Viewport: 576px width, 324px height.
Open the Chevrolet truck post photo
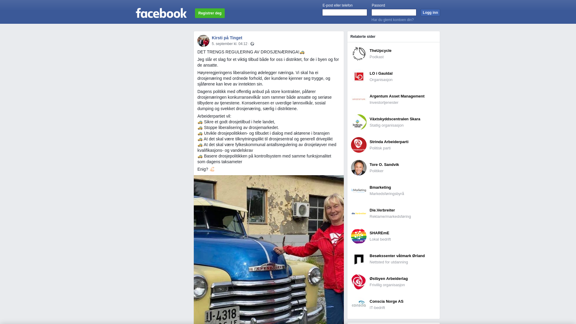coord(269,250)
